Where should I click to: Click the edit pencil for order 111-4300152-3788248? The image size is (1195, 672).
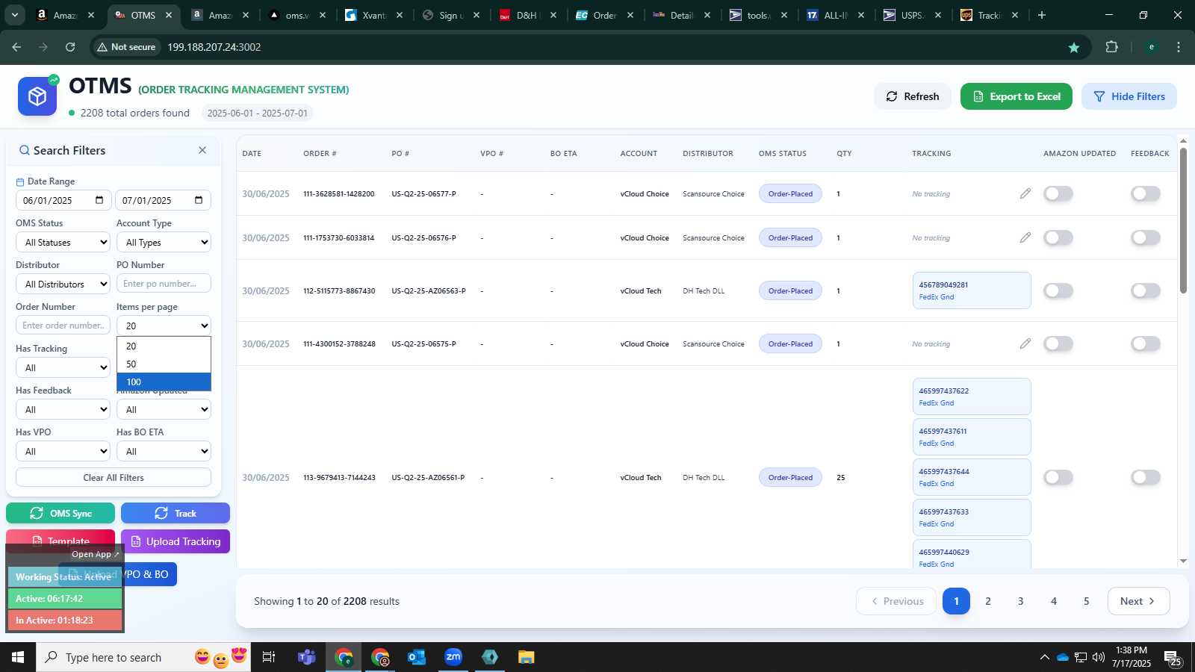pos(1025,343)
